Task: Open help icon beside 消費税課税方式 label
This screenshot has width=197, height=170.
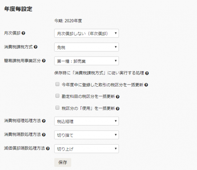Action: pyautogui.click(x=36, y=47)
